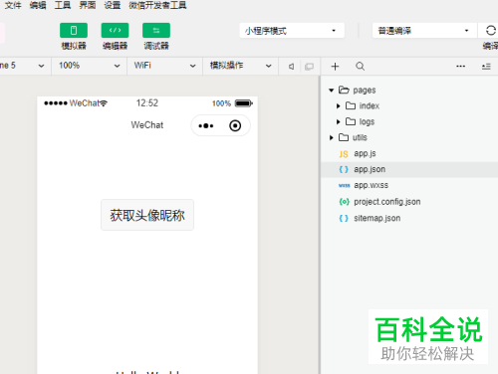The height and width of the screenshot is (374, 498).
Task: Mute simulator sound with speaker icon
Action: point(291,67)
